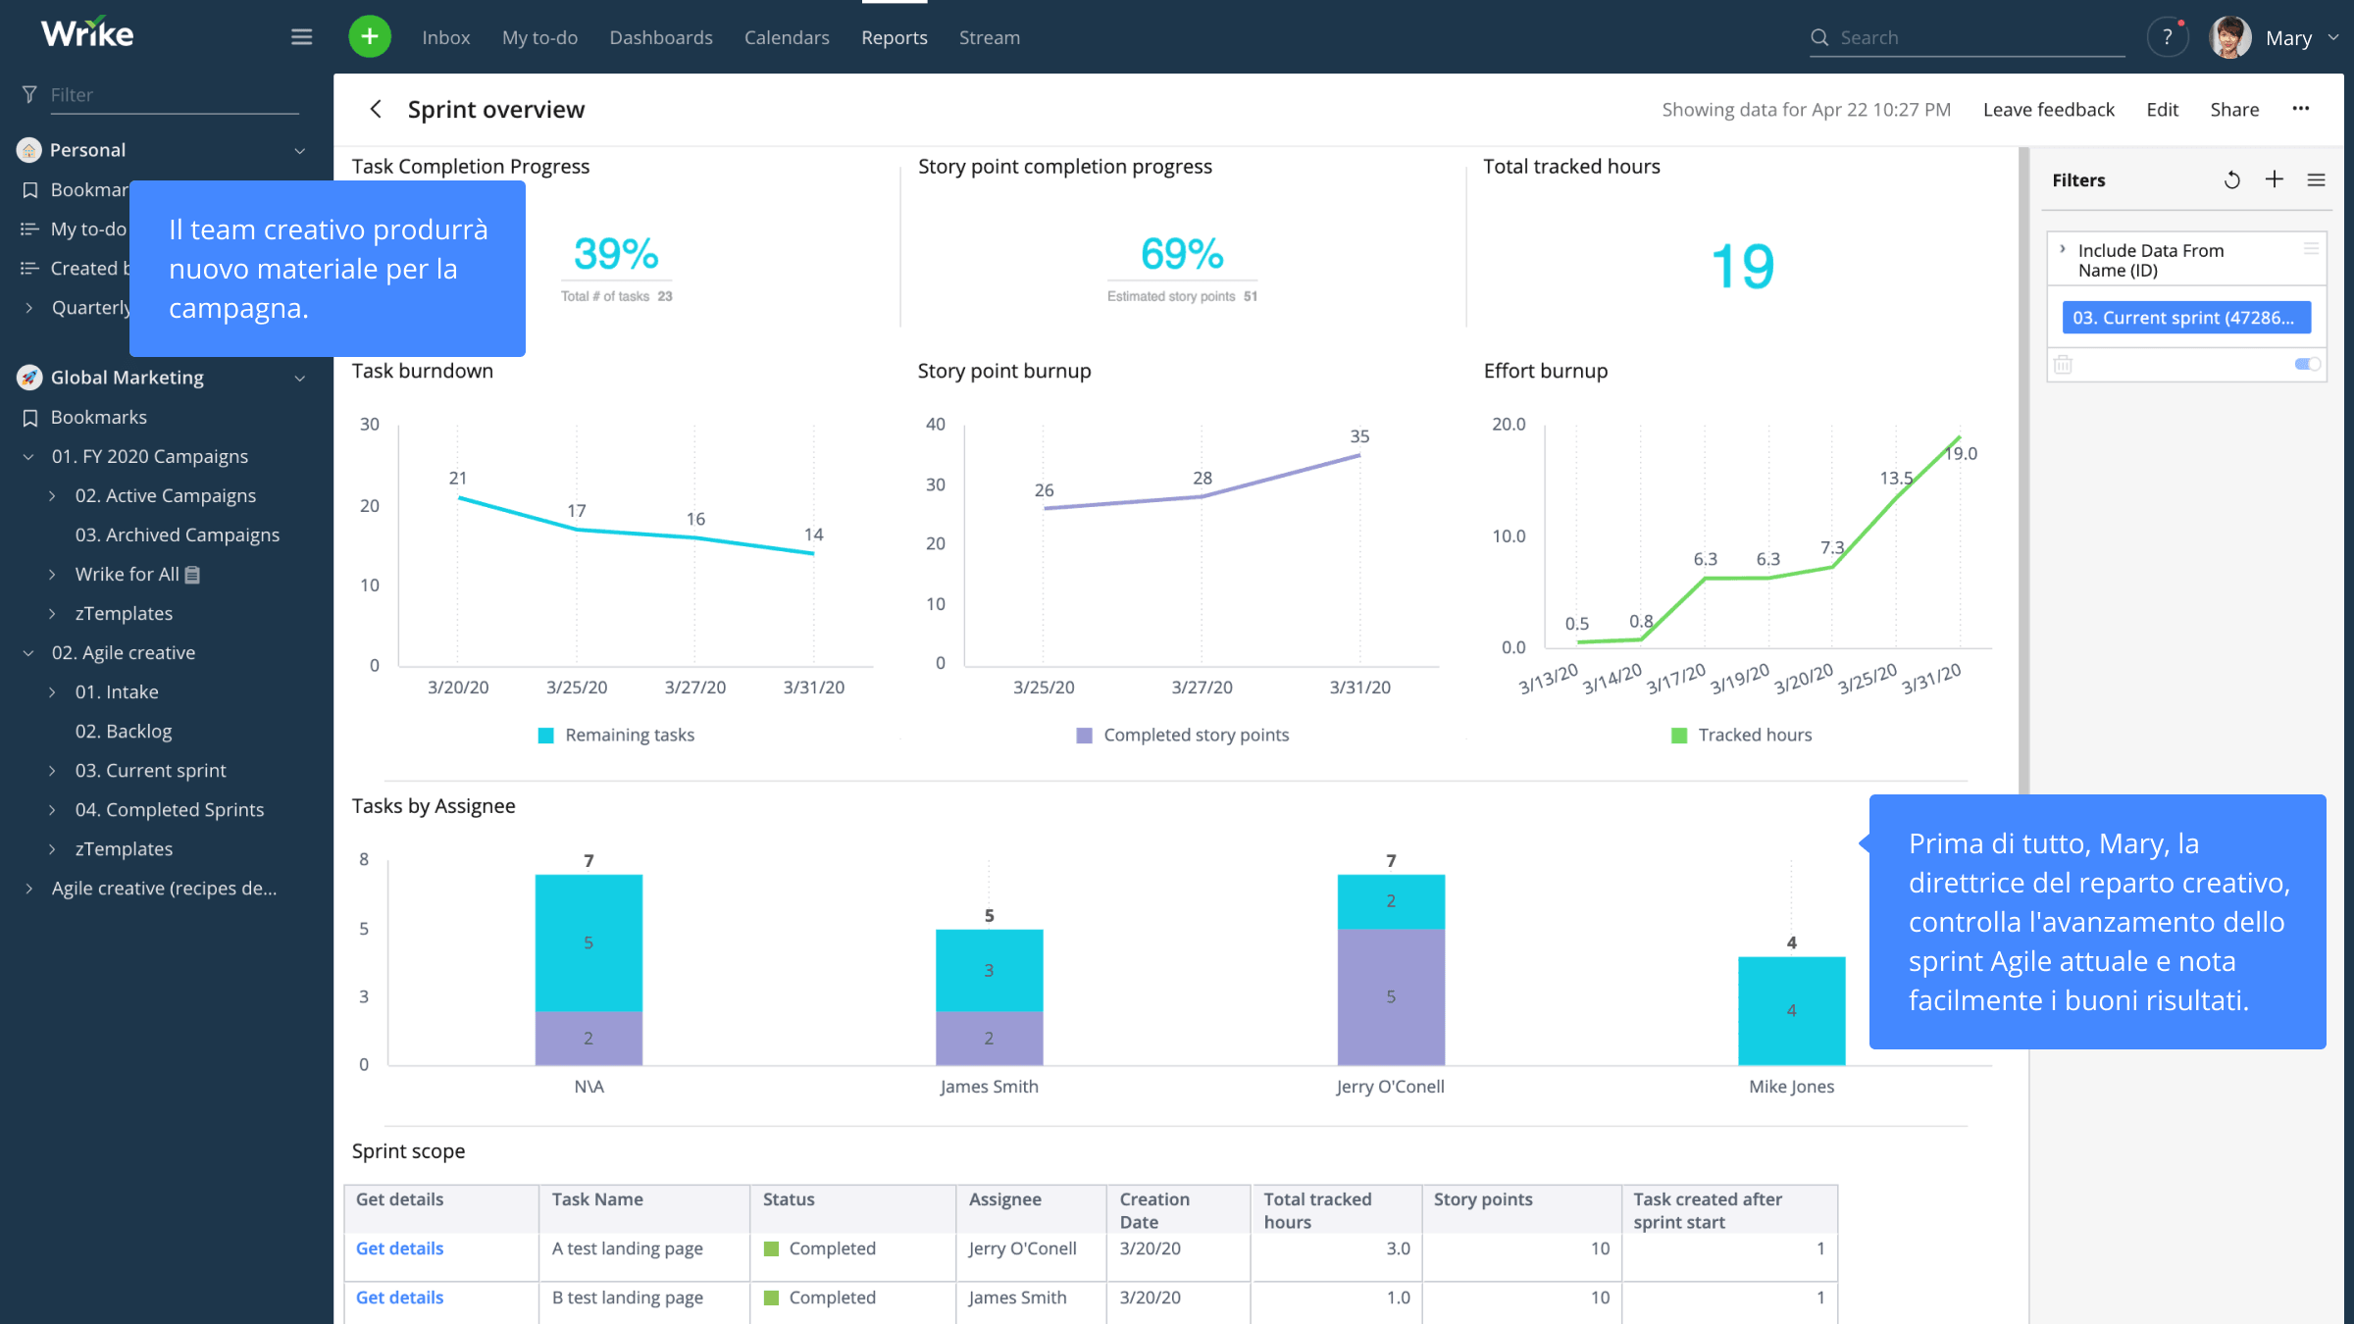2354x1324 pixels.
Task: Click the My to-do list icon in sidebar
Action: (29, 229)
